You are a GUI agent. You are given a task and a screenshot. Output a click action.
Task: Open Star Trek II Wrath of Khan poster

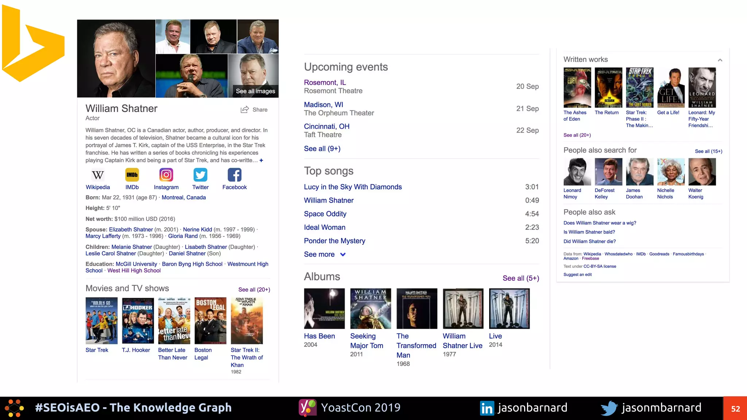coord(247,321)
